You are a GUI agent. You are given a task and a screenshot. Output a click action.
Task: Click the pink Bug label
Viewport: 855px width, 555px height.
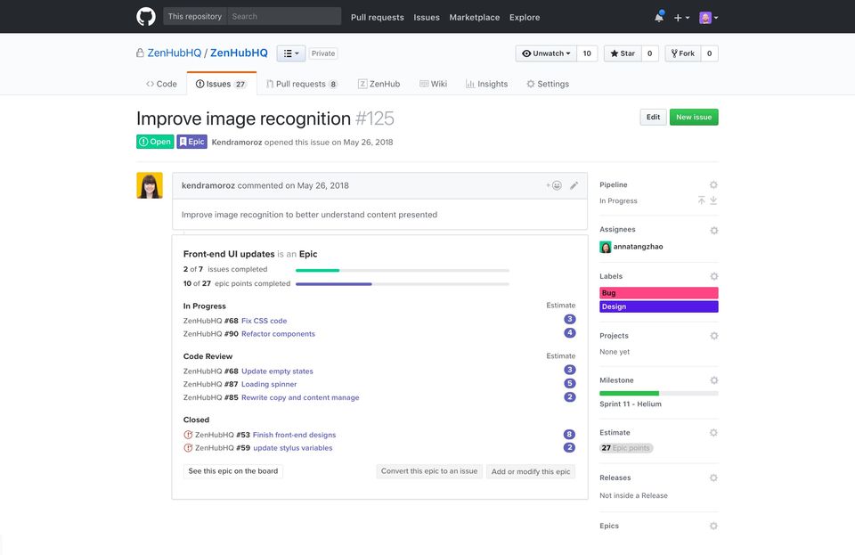point(658,293)
